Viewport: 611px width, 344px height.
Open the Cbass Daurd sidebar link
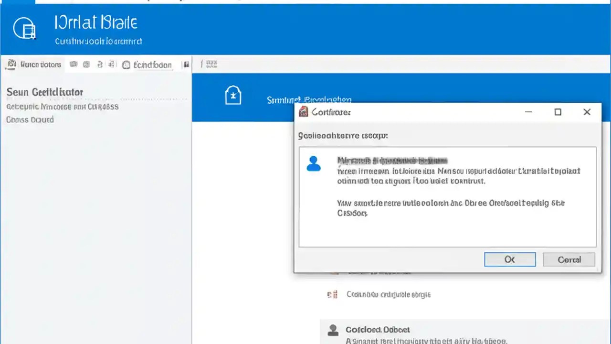(x=30, y=119)
